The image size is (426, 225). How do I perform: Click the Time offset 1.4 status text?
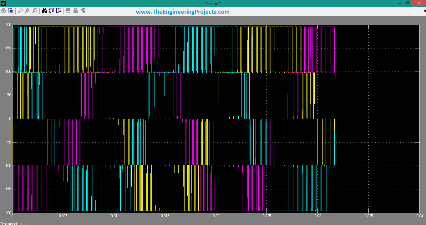tap(13, 223)
